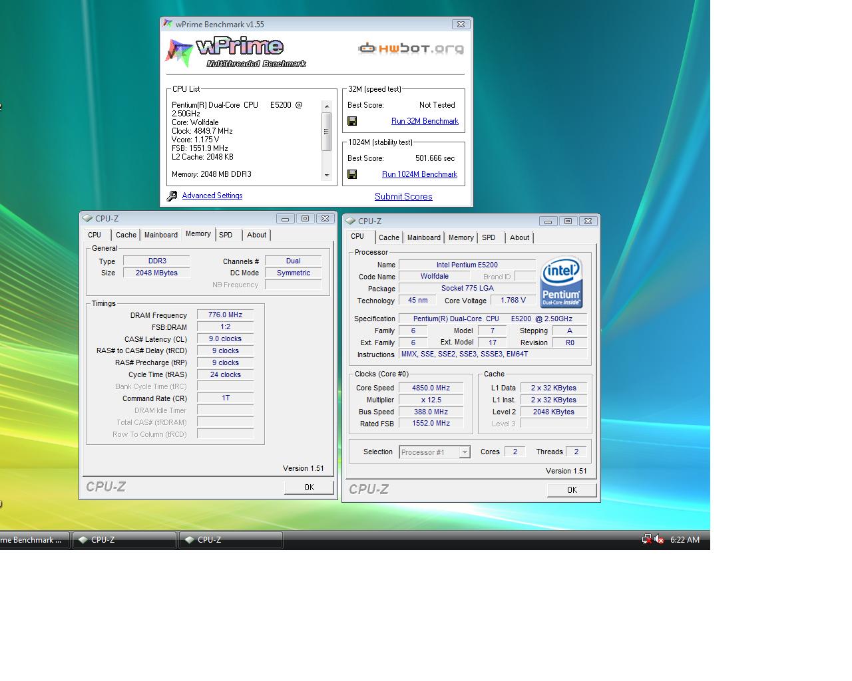Close the wPrime Benchmark window
Image resolution: width=852 pixels, height=681 pixels.
point(461,24)
